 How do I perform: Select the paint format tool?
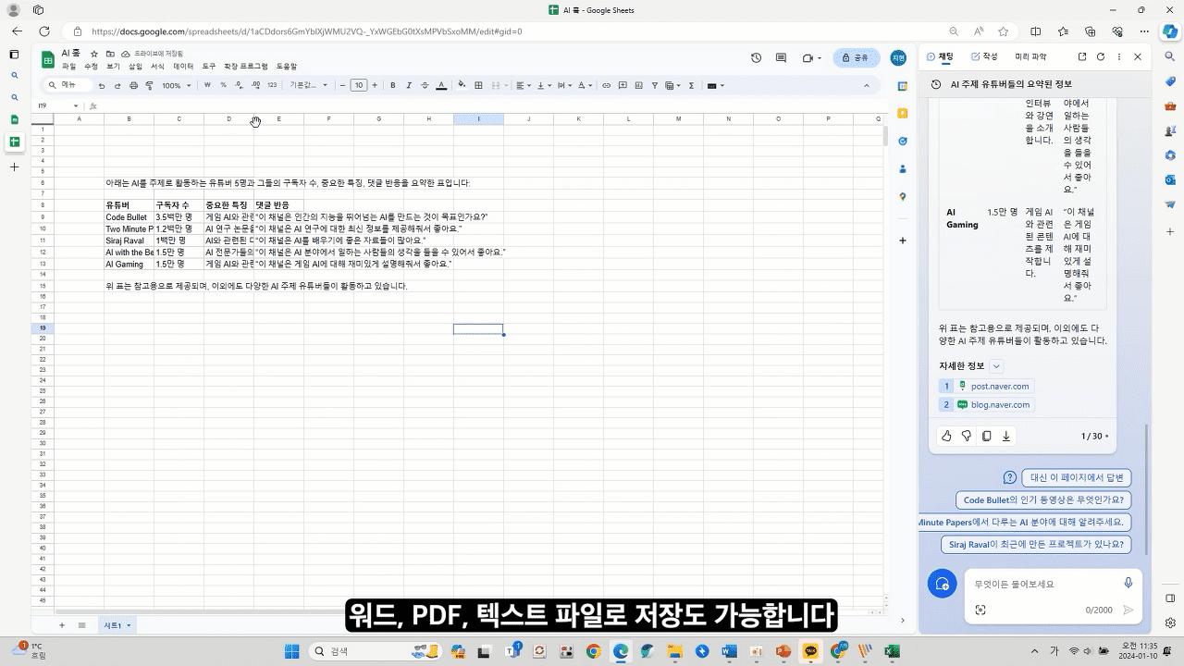click(149, 85)
